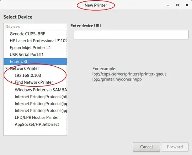
Task: Click into the device URI field
Action: 131,35
